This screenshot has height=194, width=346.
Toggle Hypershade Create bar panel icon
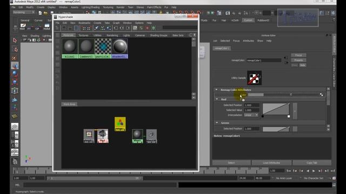[57, 28]
